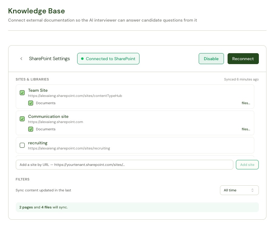The image size is (278, 240).
Task: Select the Team Site title
Action: 38,91
